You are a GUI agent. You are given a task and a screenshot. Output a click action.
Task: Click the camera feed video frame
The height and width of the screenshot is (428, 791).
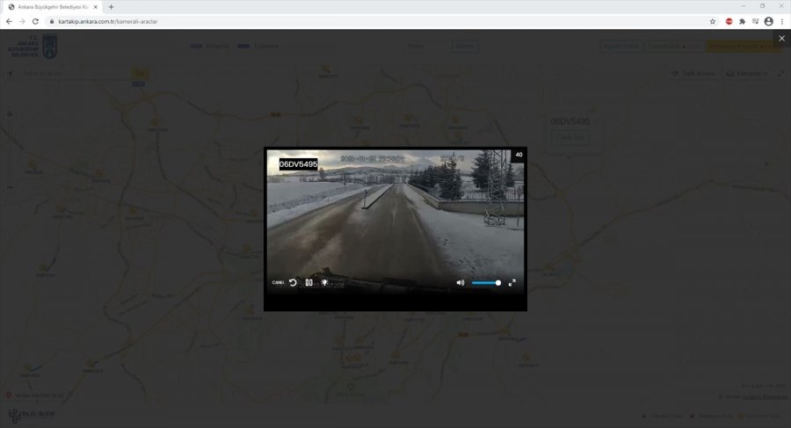click(x=395, y=220)
